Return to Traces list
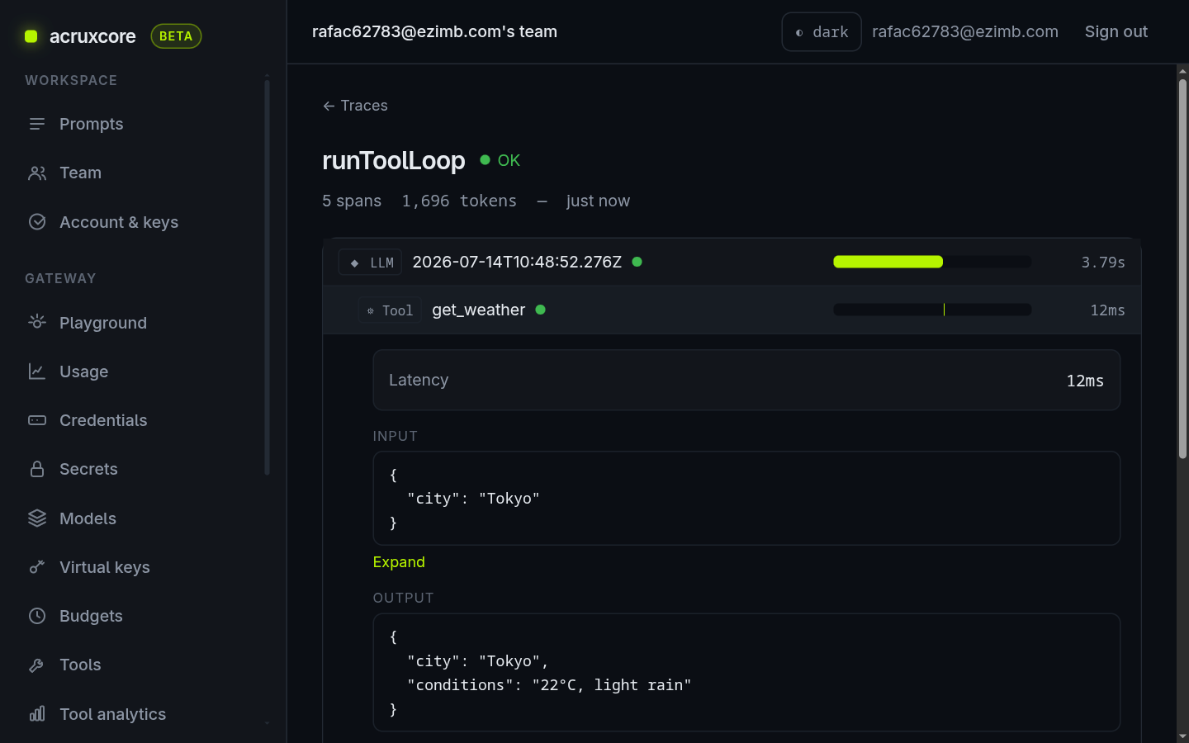 [355, 106]
